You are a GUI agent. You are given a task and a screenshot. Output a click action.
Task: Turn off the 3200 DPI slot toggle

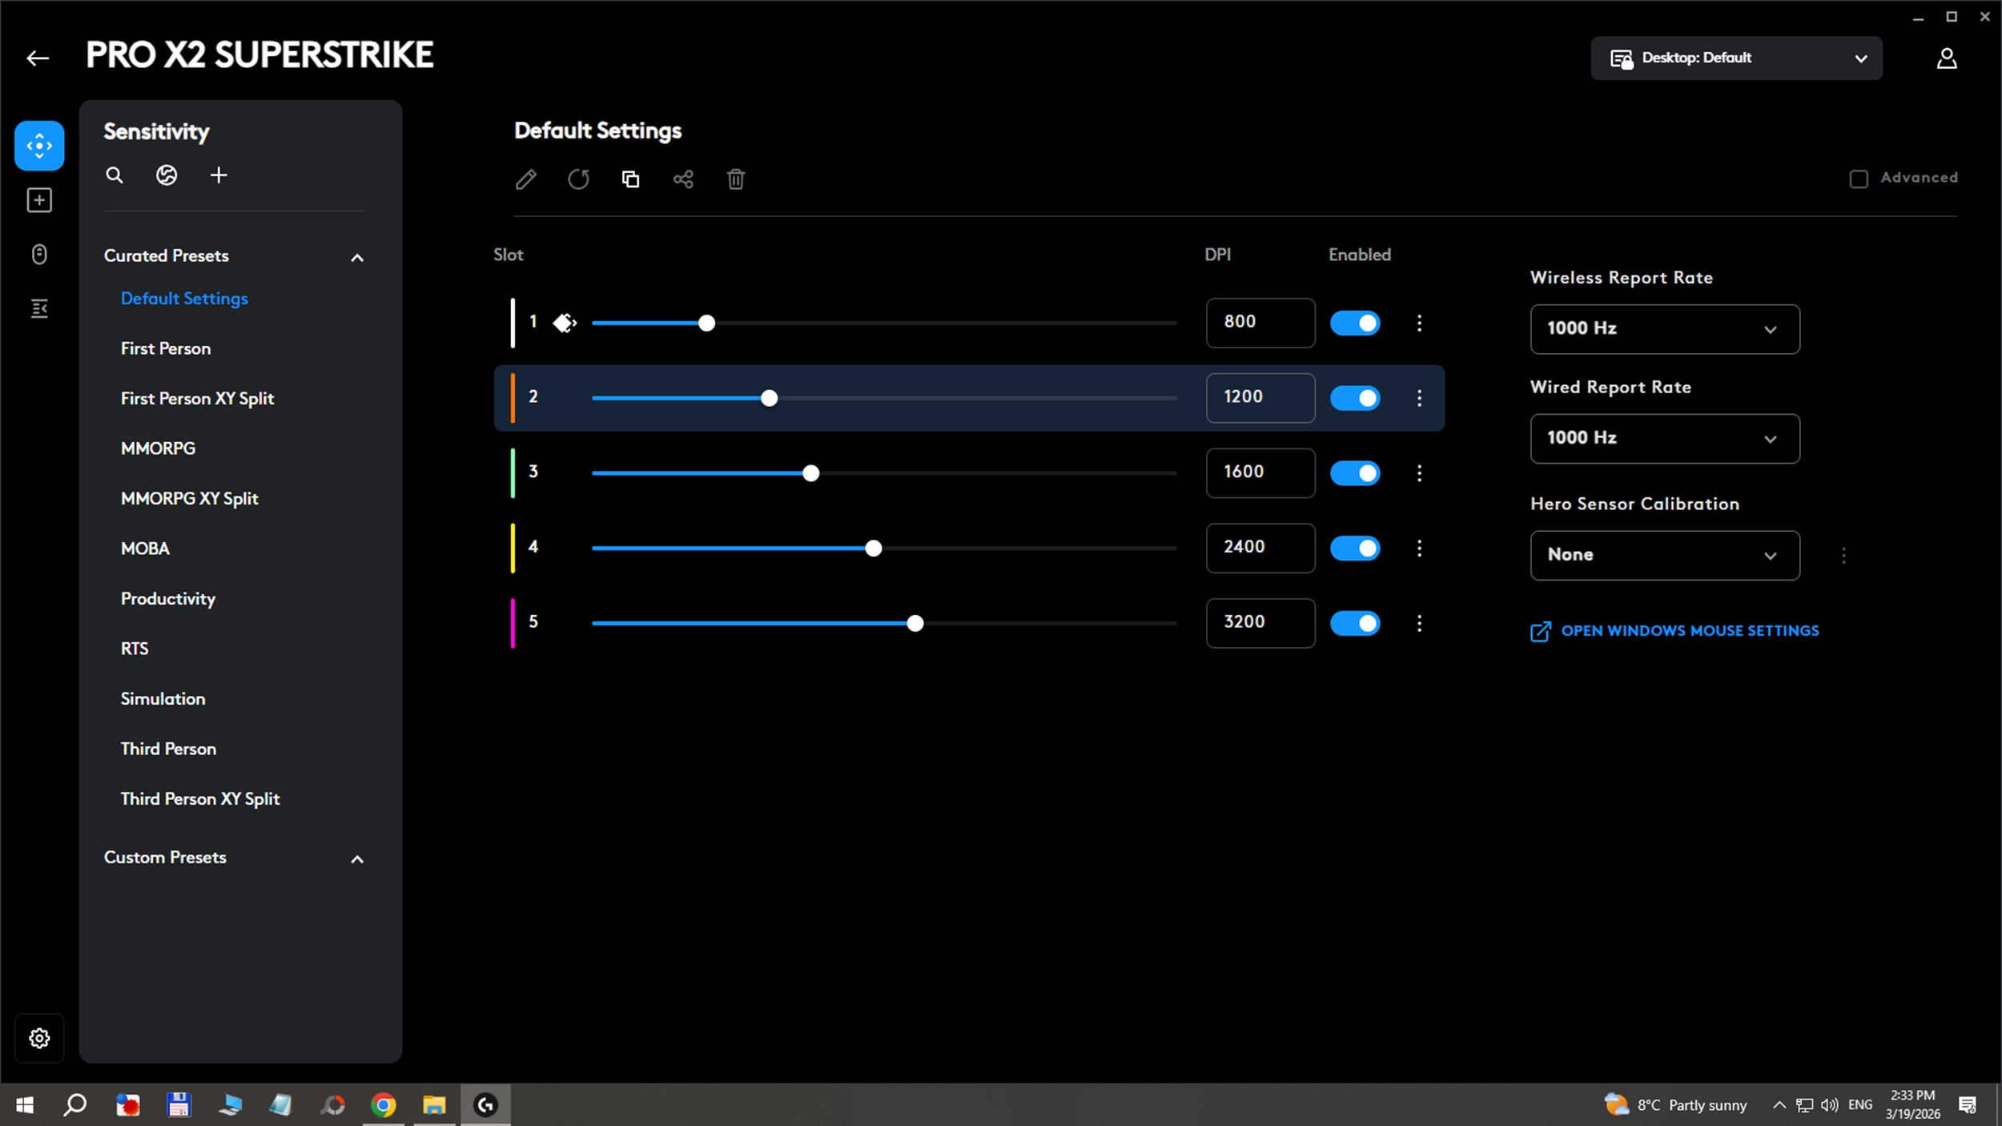pyautogui.click(x=1355, y=623)
